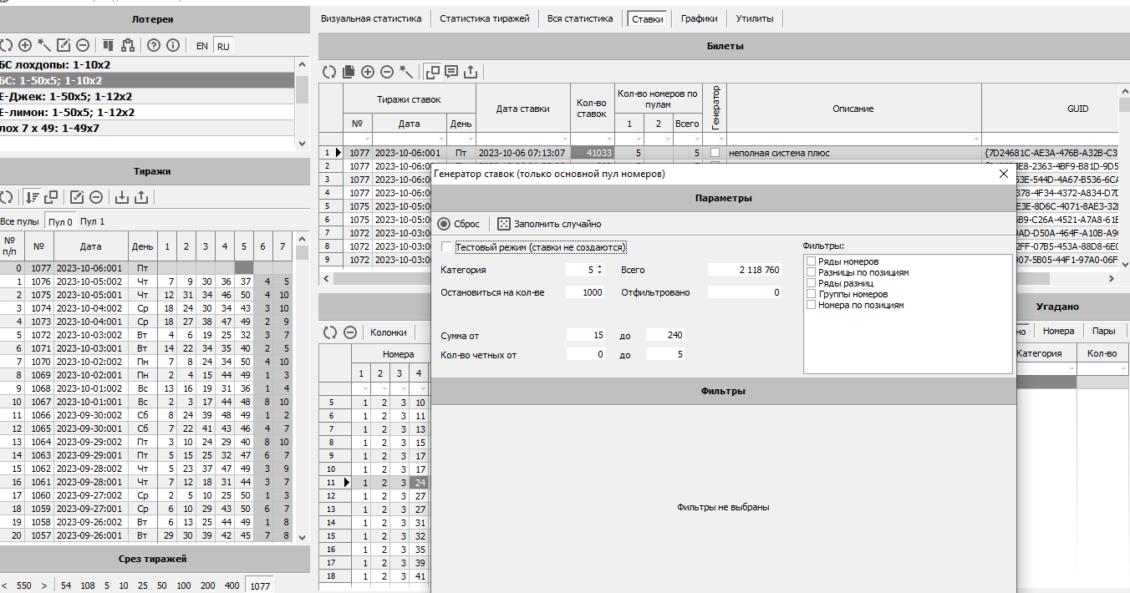Open the № column filter dropdown in Билеты
This screenshot has width=1130, height=593.
(x=365, y=139)
